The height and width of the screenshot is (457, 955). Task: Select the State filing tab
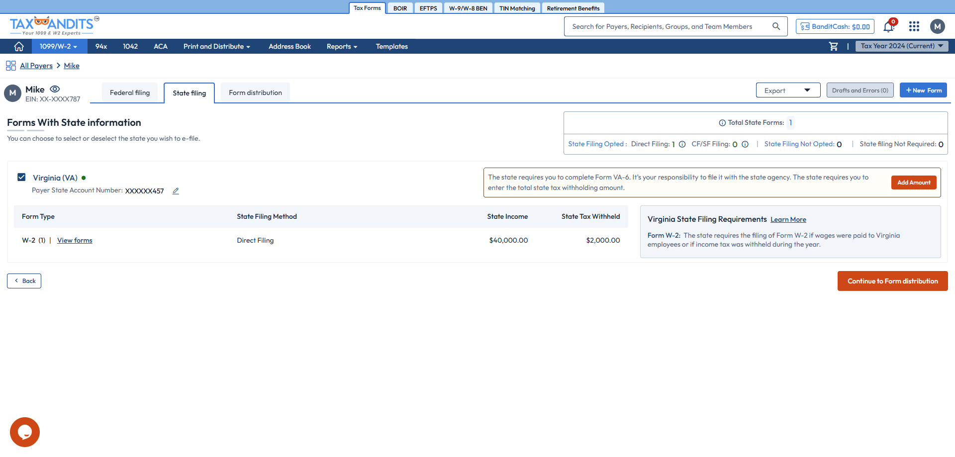[190, 93]
